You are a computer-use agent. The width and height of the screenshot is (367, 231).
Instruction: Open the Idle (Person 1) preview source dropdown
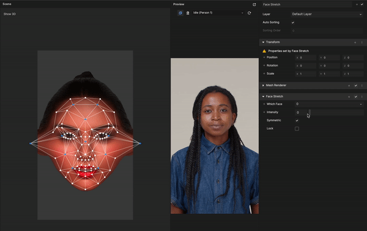click(218, 13)
